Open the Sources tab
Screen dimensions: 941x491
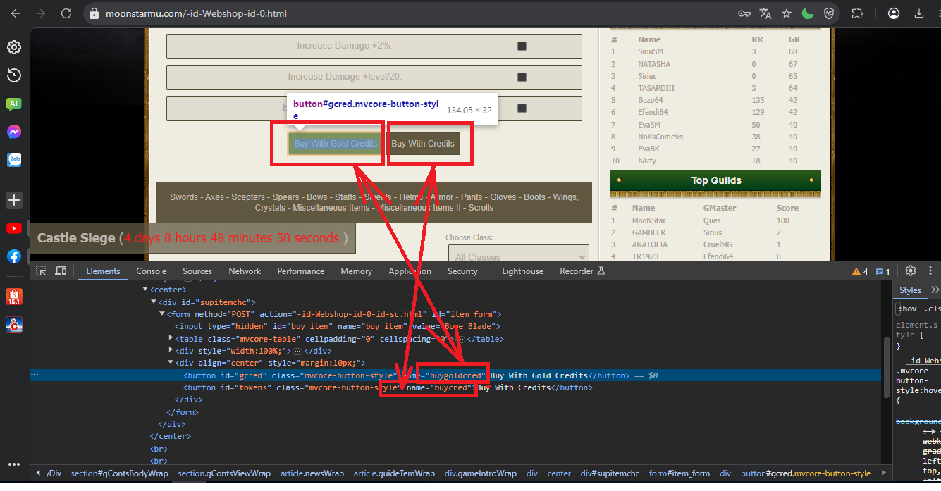[197, 271]
